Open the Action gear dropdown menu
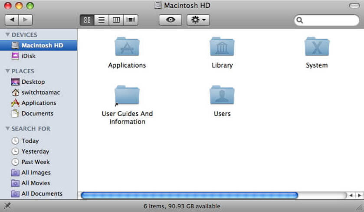 pos(198,20)
